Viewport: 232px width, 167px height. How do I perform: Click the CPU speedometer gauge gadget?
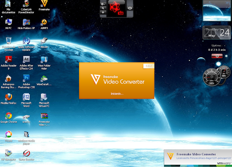tap(212, 77)
